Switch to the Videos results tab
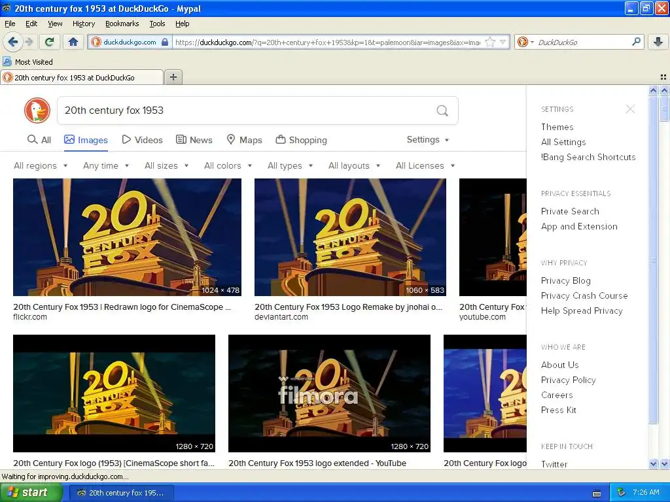Image resolution: width=670 pixels, height=502 pixels. pyautogui.click(x=142, y=140)
